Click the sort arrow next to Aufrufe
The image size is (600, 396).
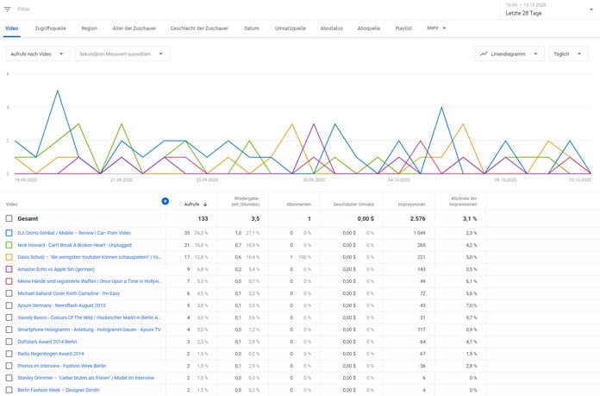(x=205, y=204)
